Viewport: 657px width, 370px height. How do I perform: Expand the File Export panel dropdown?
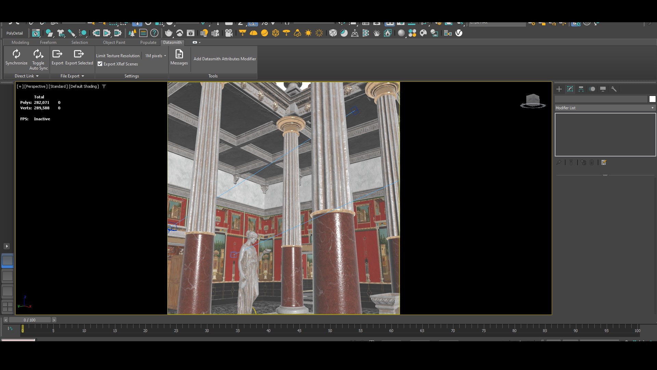72,76
